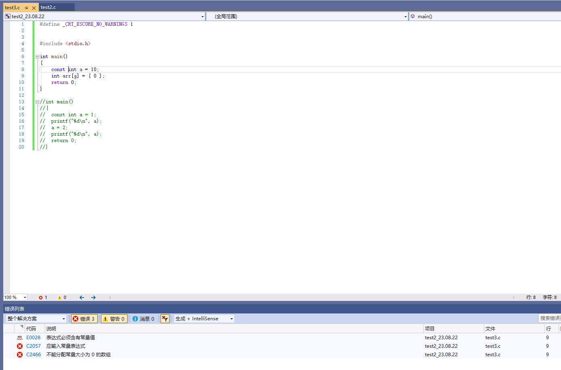Select the 应输入常量表达式 error description
This screenshot has width=561, height=370.
tap(66, 346)
